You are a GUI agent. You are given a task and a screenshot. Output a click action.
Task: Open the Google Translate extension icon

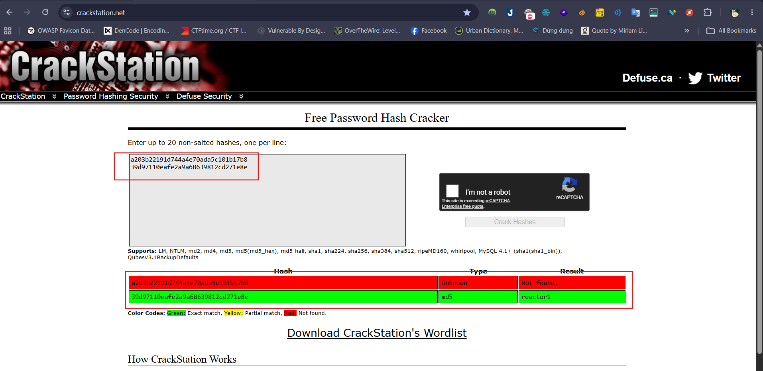click(x=635, y=12)
